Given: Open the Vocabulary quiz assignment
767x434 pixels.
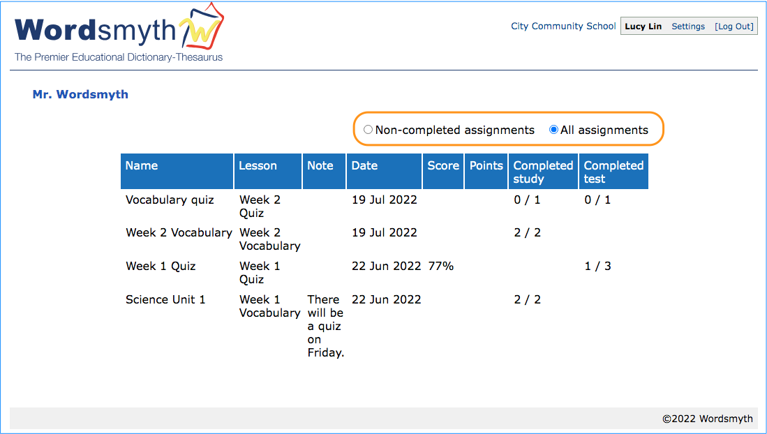Looking at the screenshot, I should (170, 200).
